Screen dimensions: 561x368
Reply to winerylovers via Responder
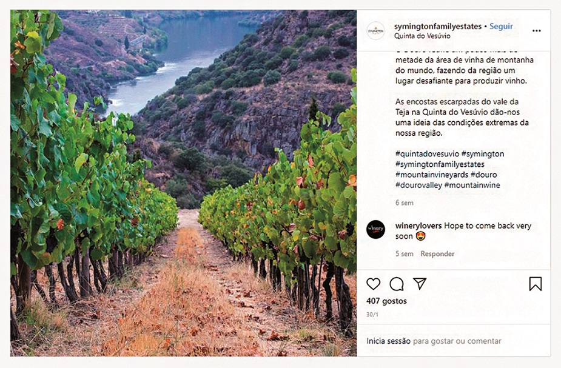[x=437, y=253]
